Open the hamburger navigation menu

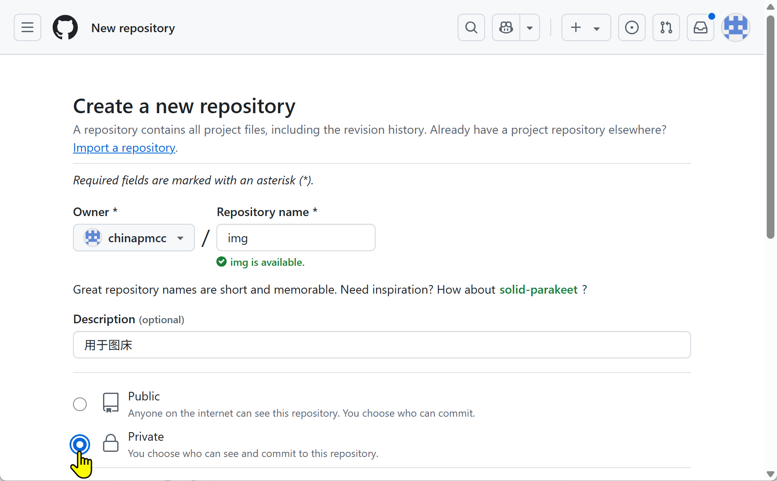(x=27, y=28)
